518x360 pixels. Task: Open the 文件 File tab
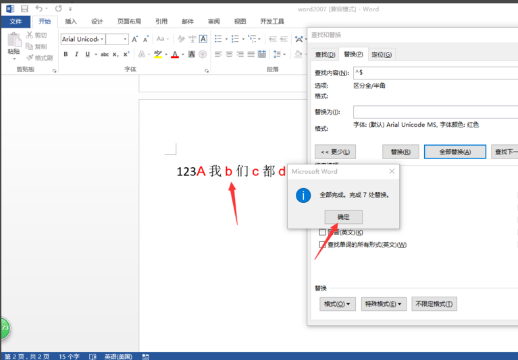(x=16, y=22)
